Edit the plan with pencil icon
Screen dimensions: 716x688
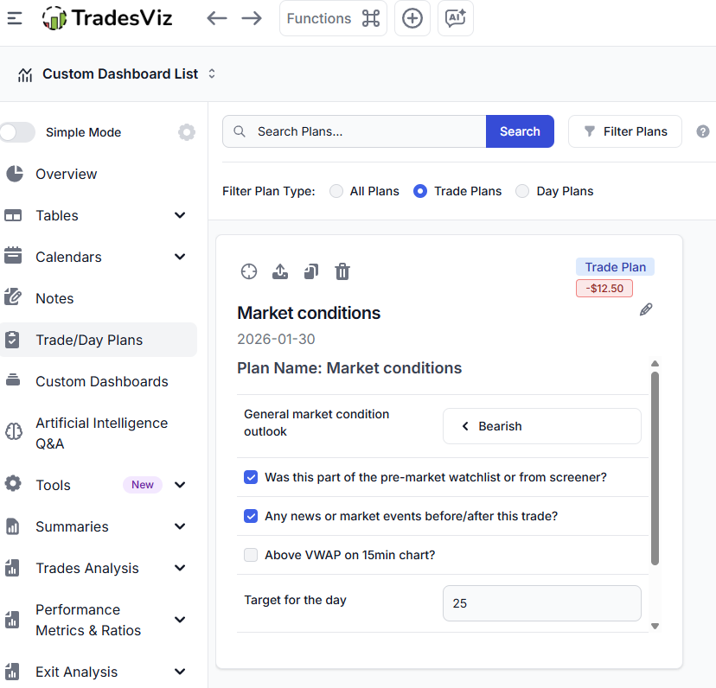(646, 309)
